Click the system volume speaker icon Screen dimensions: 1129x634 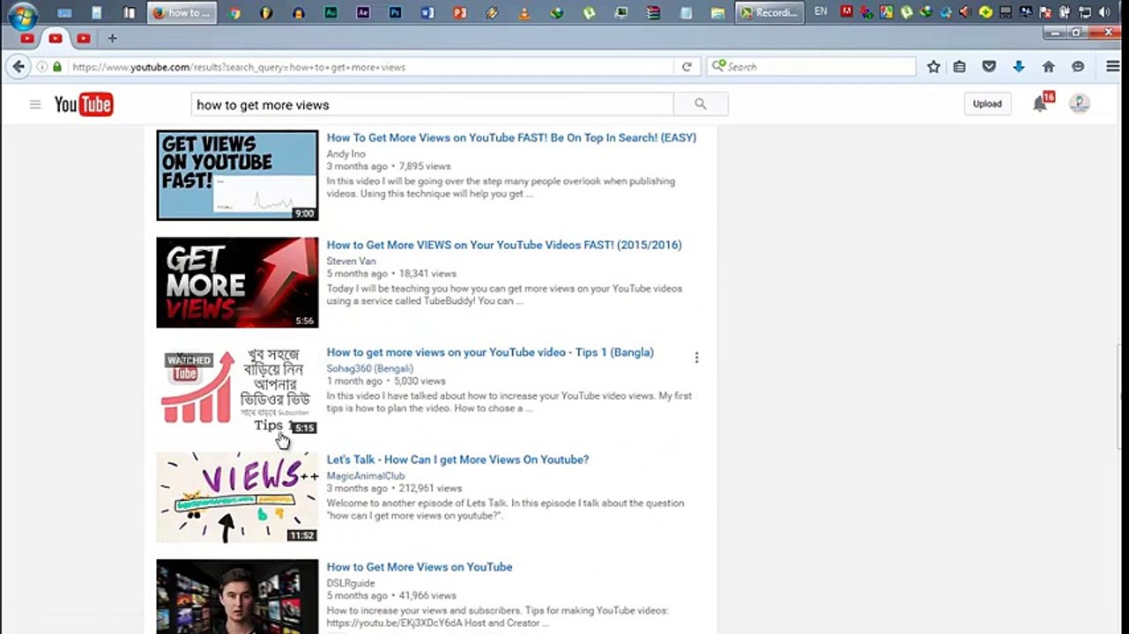[1104, 12]
